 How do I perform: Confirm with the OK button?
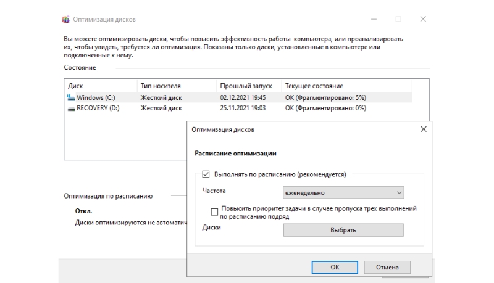click(x=335, y=268)
